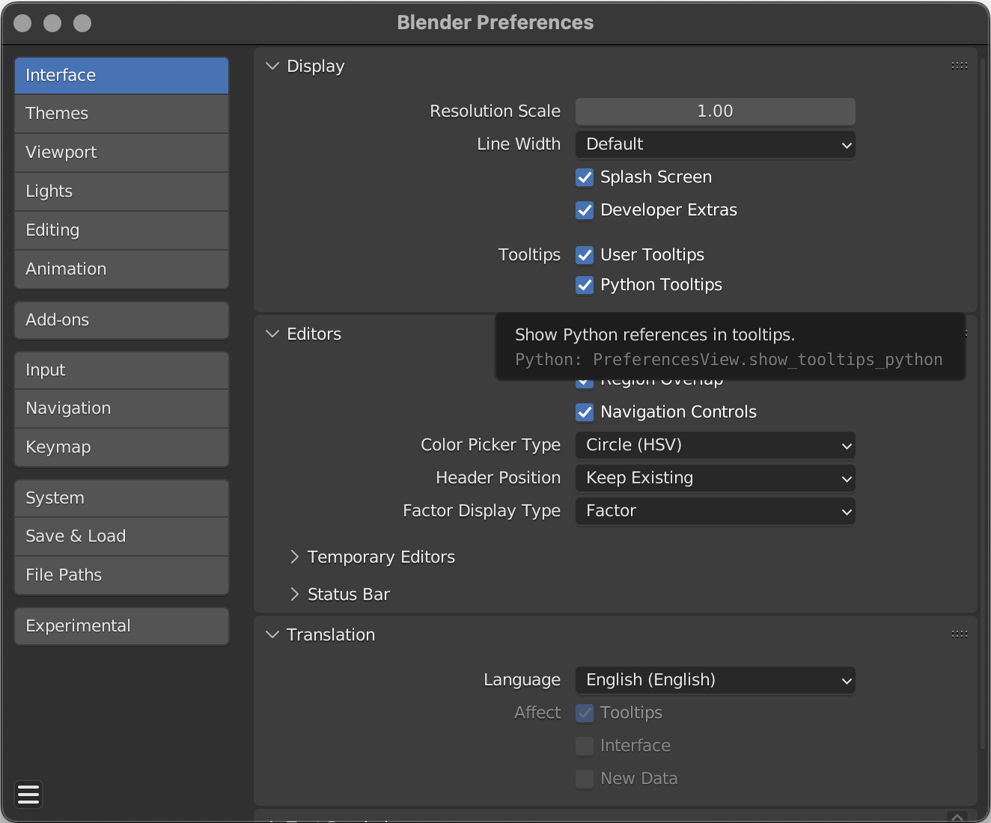Open the Language dropdown
Screen dimensions: 991x823
[715, 680]
